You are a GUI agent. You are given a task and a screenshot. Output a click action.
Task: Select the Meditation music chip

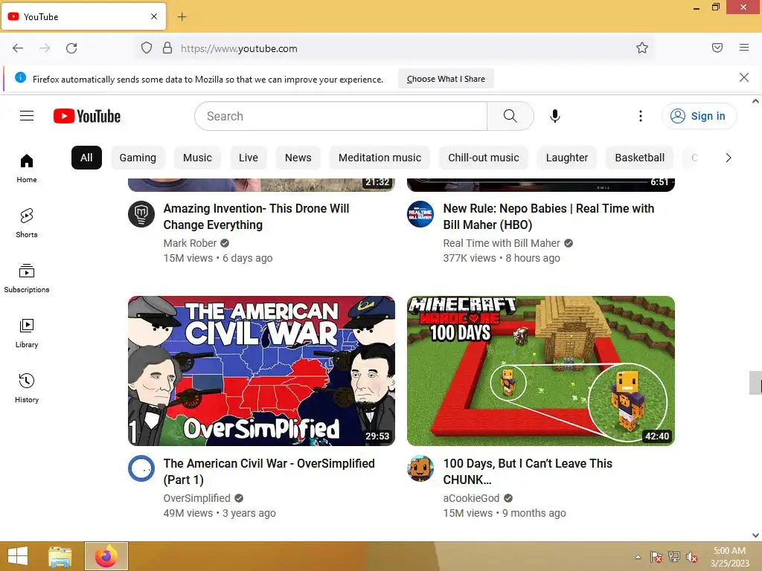tap(380, 158)
